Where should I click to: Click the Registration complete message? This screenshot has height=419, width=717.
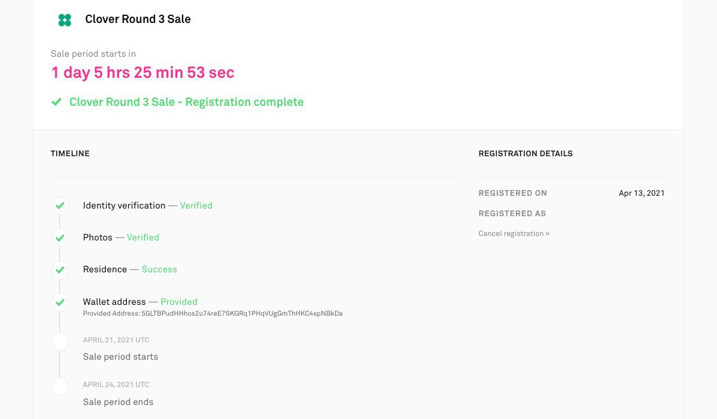pos(186,102)
